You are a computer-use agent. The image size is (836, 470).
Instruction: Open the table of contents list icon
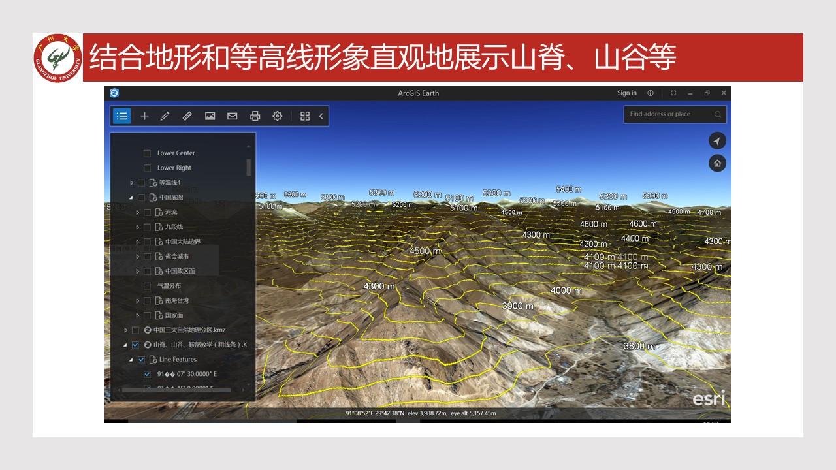(x=121, y=116)
